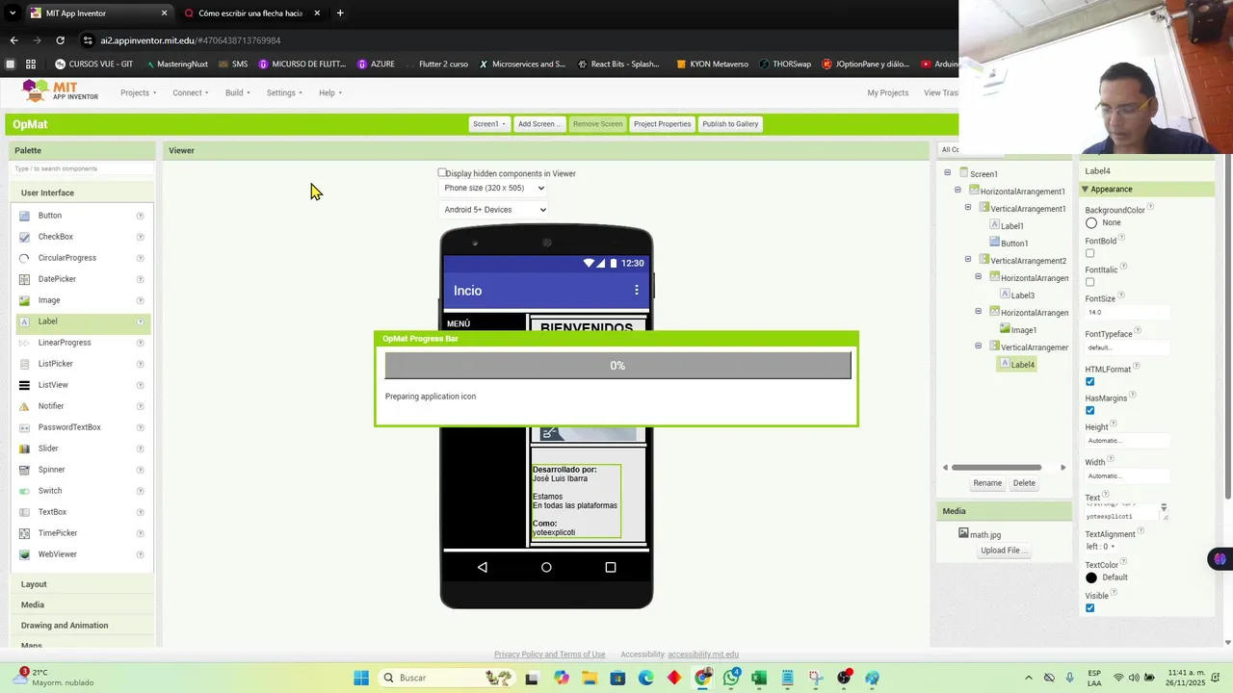
Task: Show help tooltip for HTMLFormat property
Action: (x=1137, y=367)
